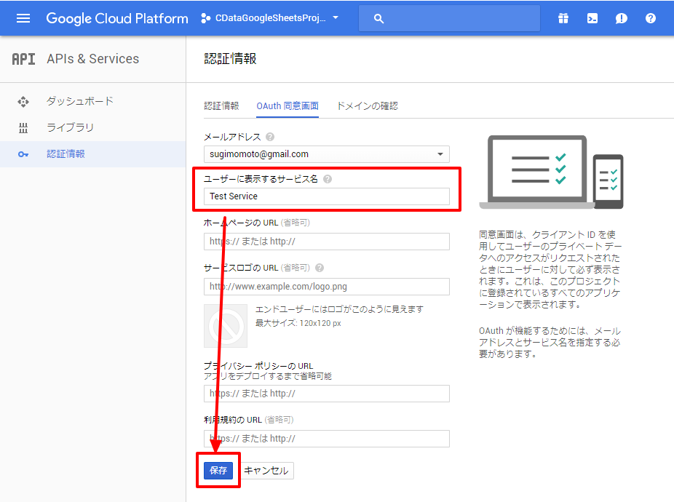674x502 pixels.
Task: Click the ホームページの URL input field
Action: coord(327,242)
